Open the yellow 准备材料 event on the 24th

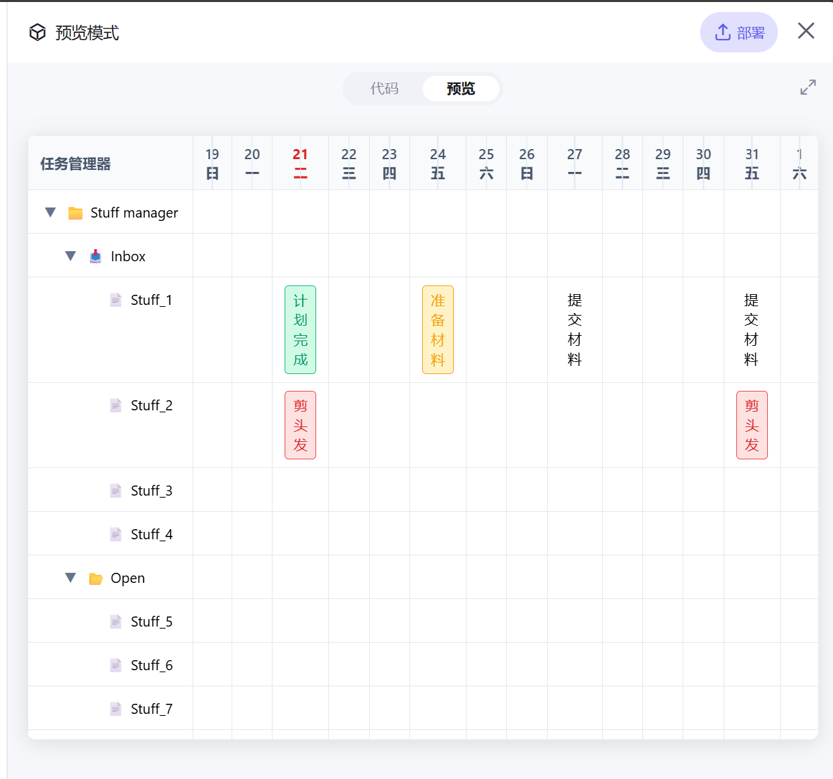pyautogui.click(x=438, y=330)
